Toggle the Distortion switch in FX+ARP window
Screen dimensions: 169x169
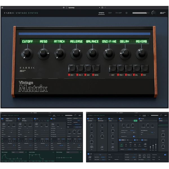tap(88, 119)
